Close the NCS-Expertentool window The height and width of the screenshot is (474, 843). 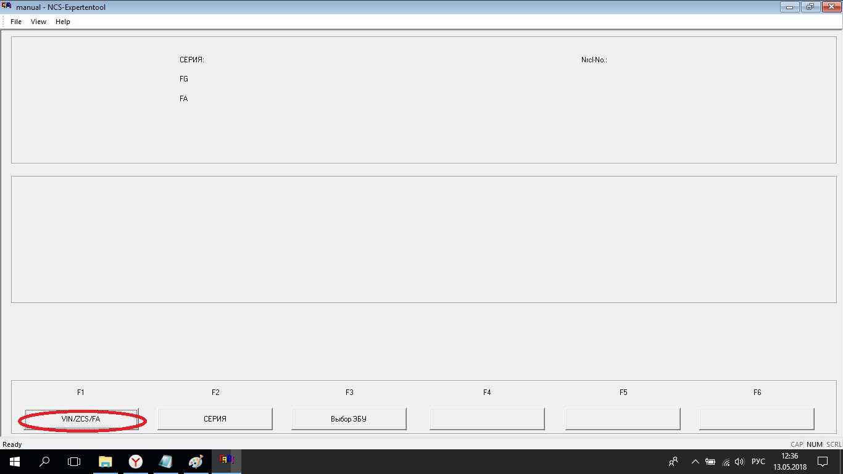point(830,7)
